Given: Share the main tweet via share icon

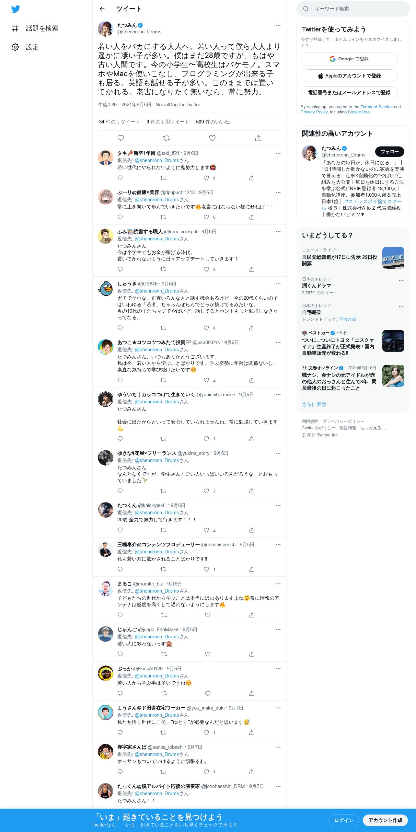Looking at the screenshot, I should [258, 138].
